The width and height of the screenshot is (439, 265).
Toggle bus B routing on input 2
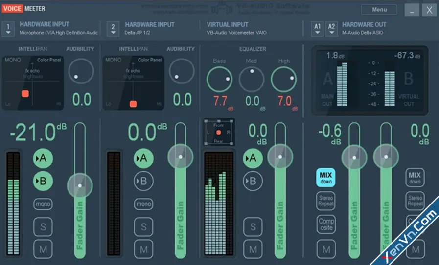coord(143,181)
